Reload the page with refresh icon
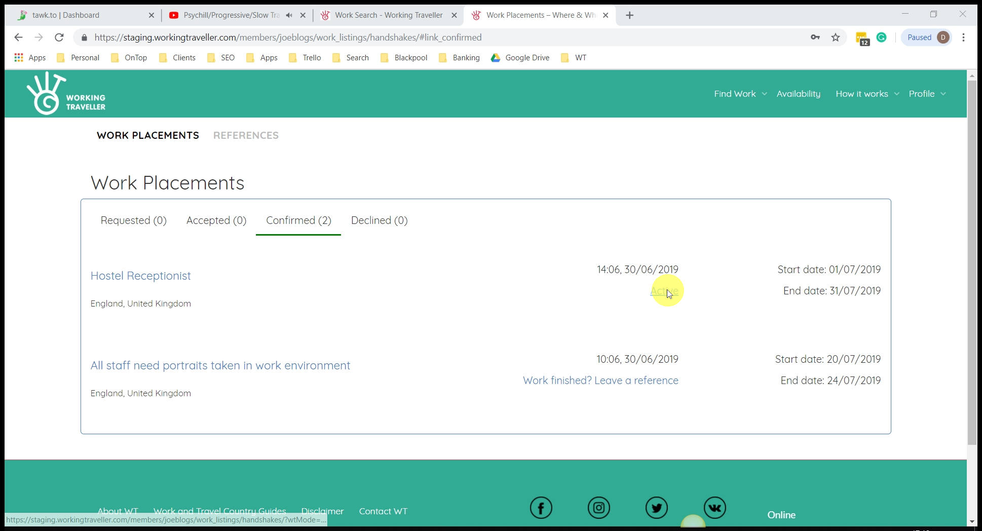Screen dimensions: 982x531 59,37
